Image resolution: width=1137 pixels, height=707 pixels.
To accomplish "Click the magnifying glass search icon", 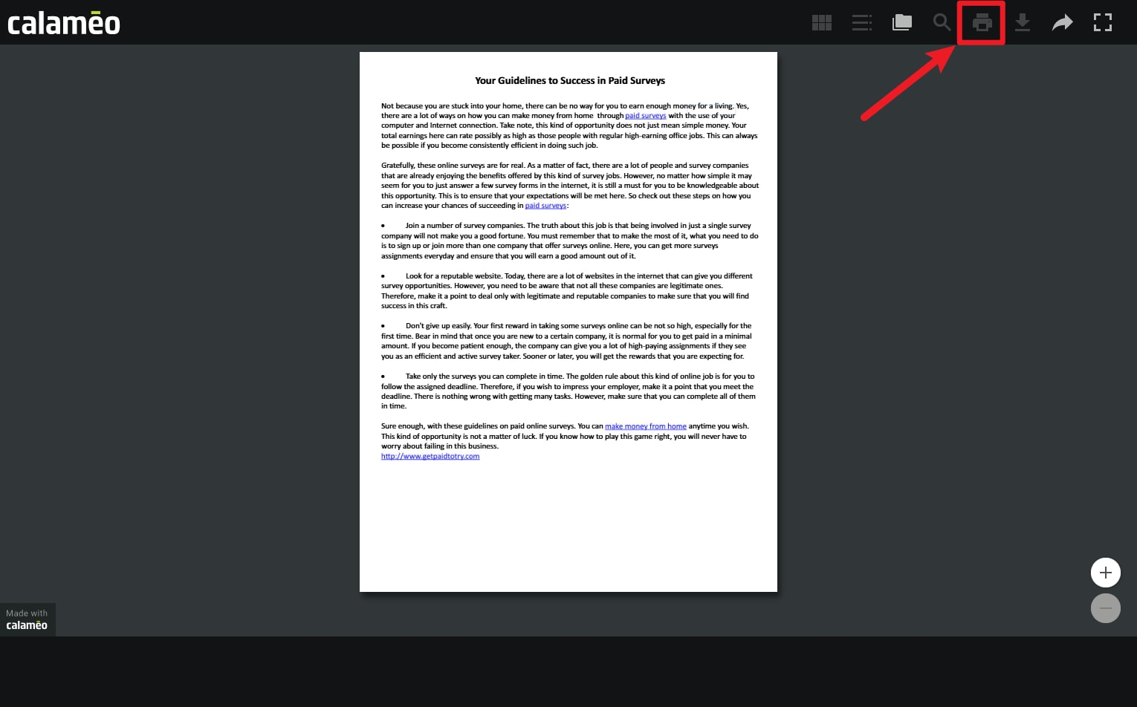I will (x=942, y=23).
